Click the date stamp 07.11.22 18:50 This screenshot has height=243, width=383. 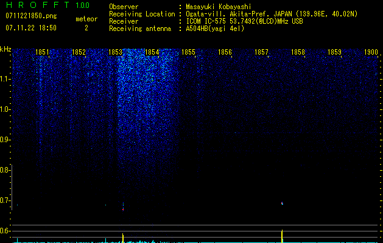[31, 28]
